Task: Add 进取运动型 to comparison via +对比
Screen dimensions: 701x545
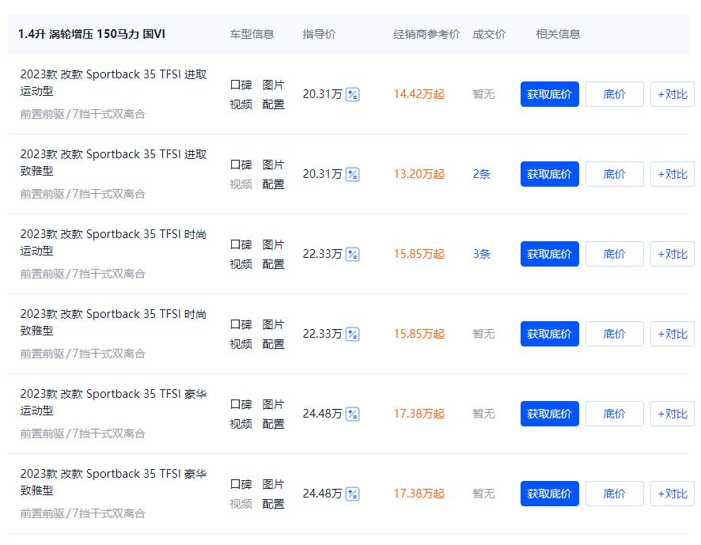Action: pyautogui.click(x=672, y=93)
